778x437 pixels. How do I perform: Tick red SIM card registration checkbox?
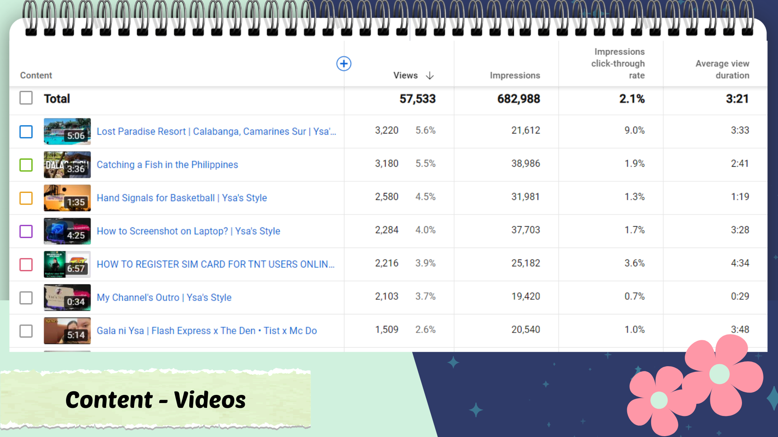coord(26,264)
